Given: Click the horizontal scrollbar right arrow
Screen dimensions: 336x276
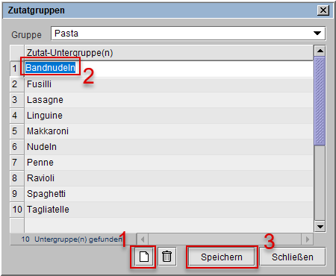Looking at the screenshot, I should tap(308, 239).
